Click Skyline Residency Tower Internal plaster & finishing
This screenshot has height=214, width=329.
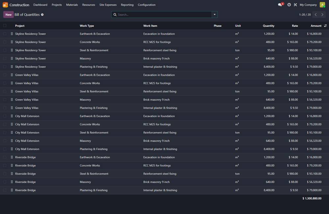(160, 67)
